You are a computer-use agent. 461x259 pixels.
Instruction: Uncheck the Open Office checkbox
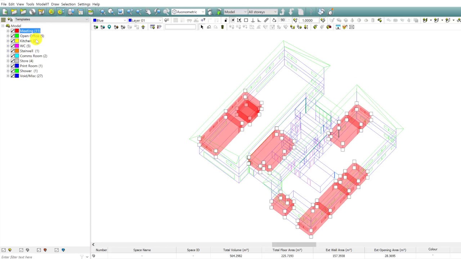click(x=13, y=36)
